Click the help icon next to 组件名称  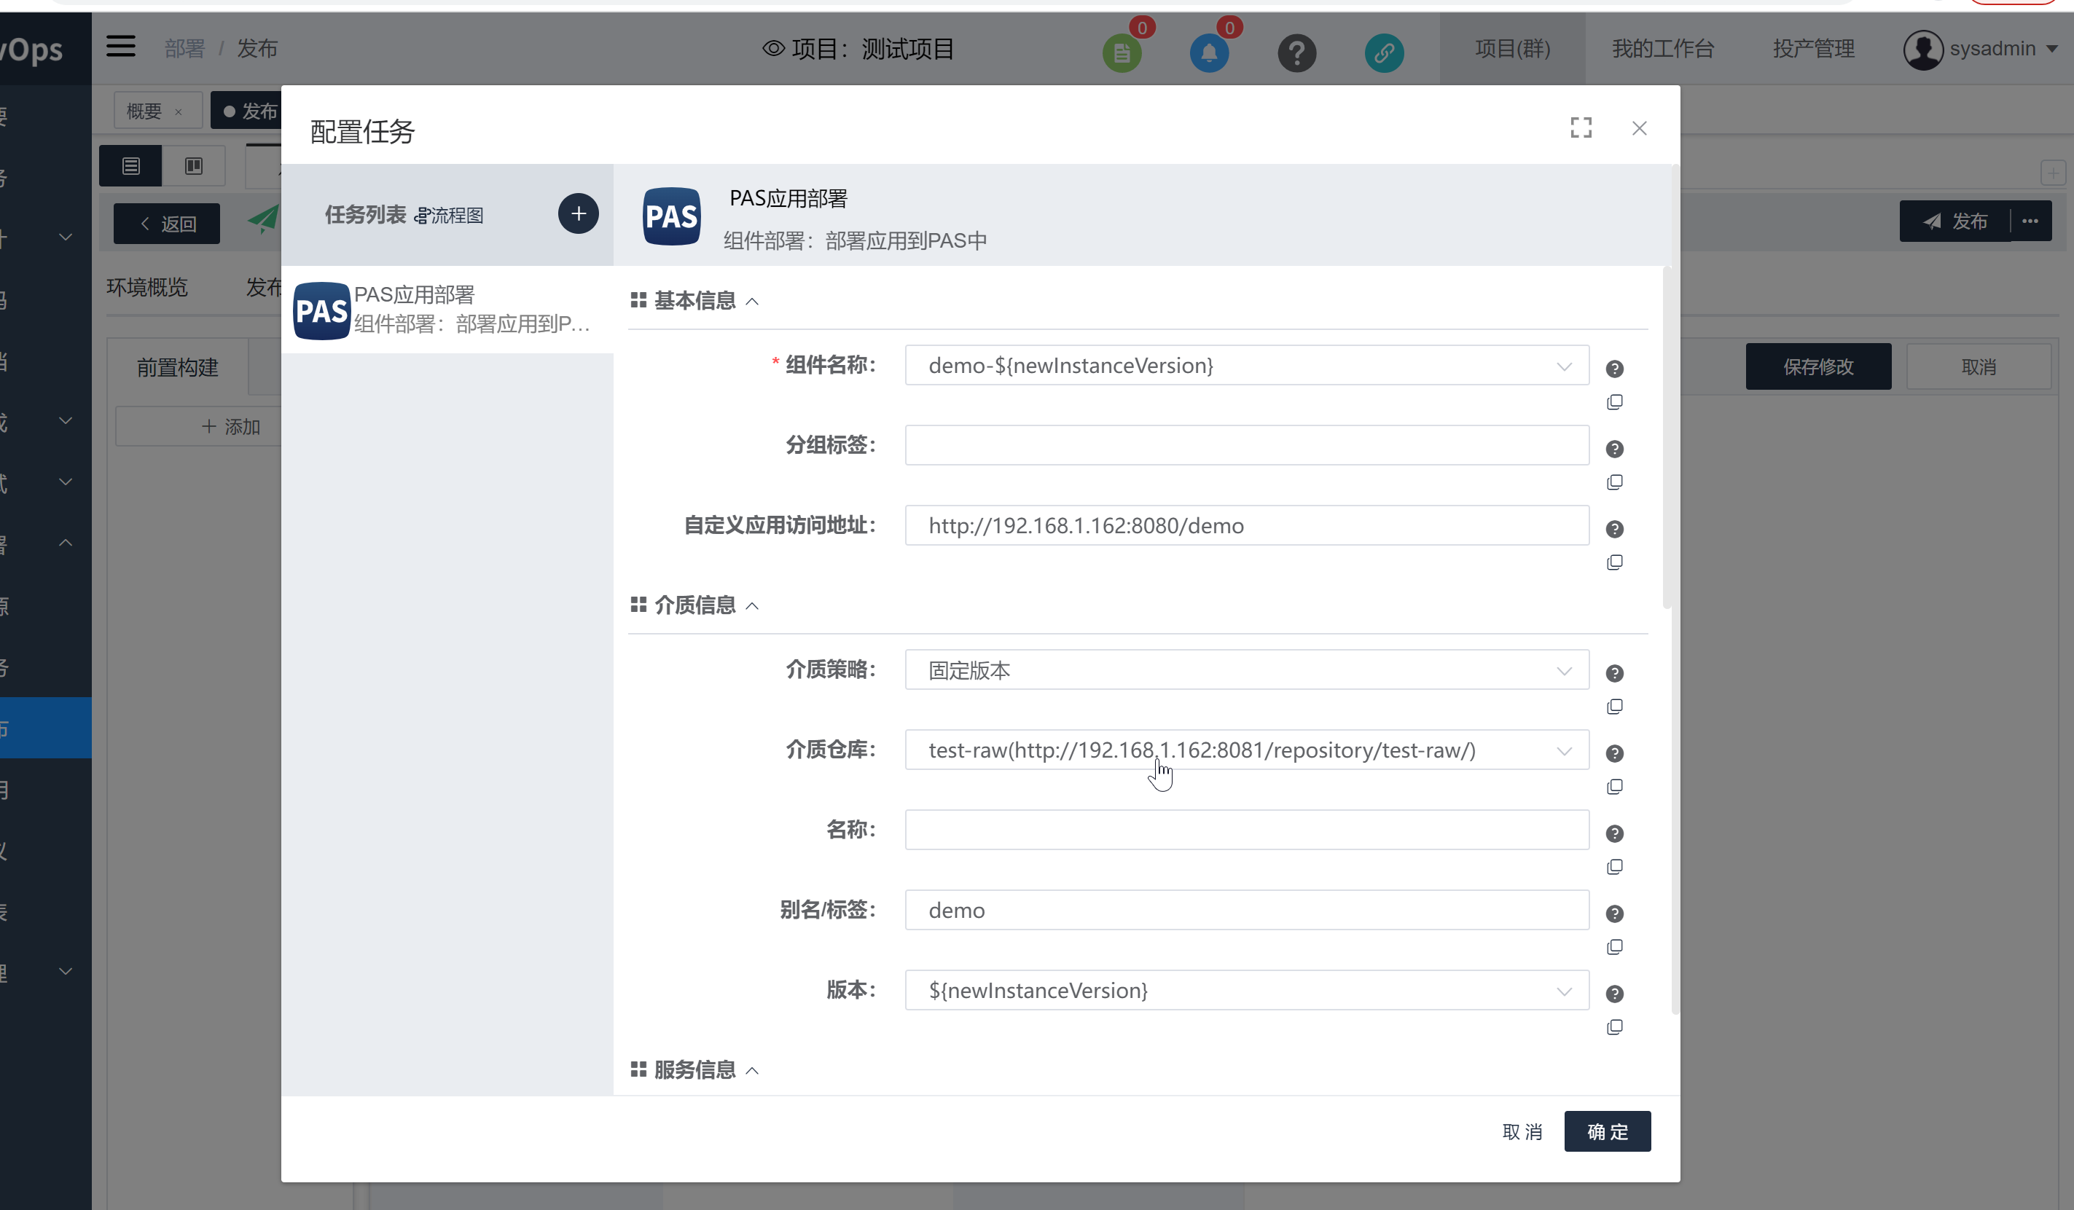(x=1614, y=369)
